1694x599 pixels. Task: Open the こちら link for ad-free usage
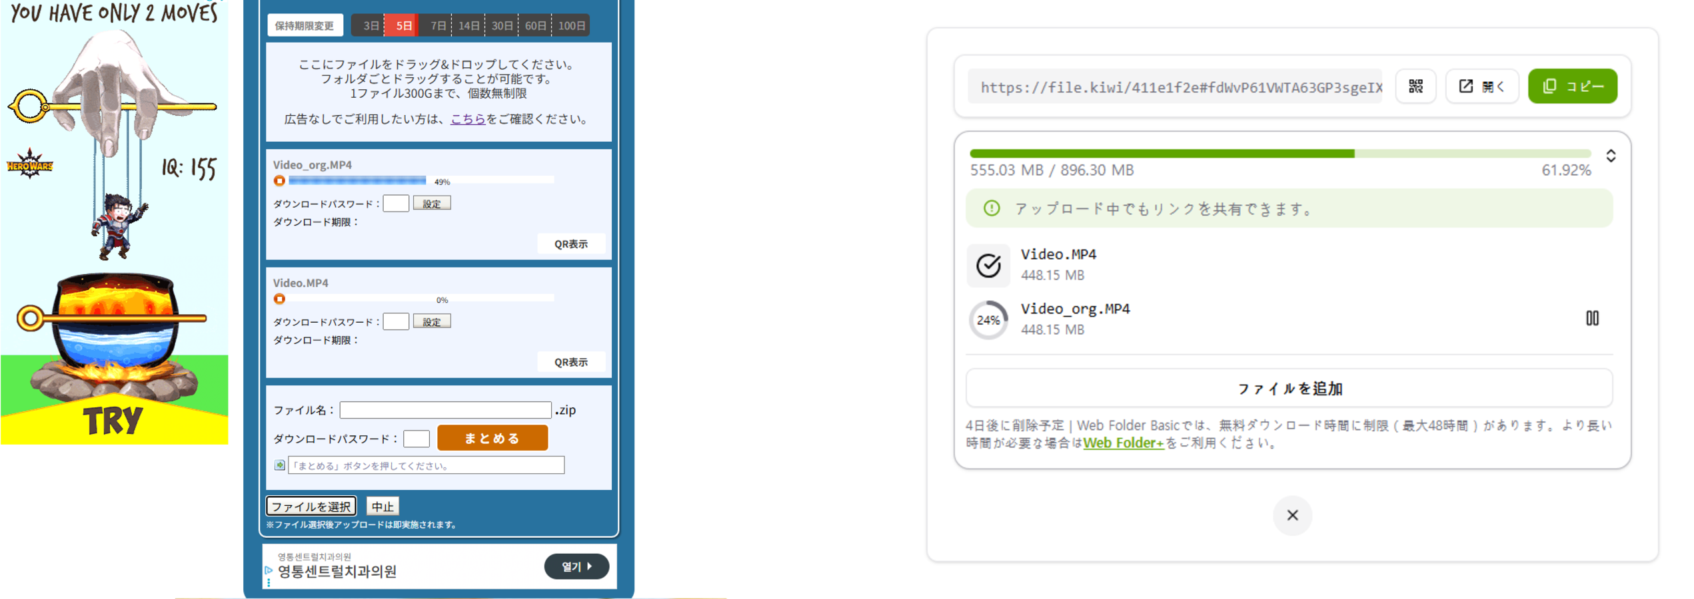pyautogui.click(x=466, y=120)
